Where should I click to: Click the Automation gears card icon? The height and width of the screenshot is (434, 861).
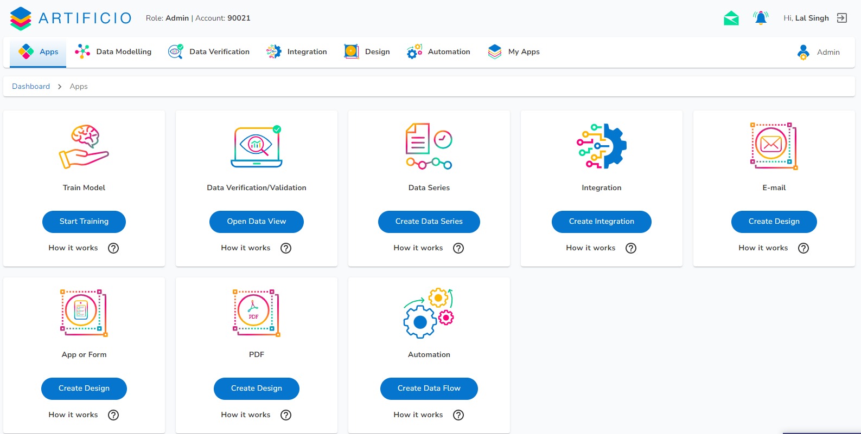click(429, 313)
